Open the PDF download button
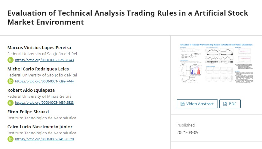Image resolution: width=262 pixels, height=149 pixels. (x=230, y=104)
